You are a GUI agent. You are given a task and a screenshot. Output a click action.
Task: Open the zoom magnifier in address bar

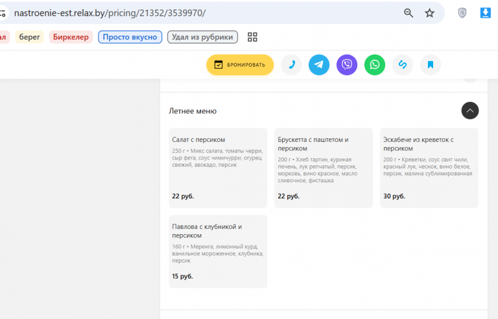[x=409, y=13]
